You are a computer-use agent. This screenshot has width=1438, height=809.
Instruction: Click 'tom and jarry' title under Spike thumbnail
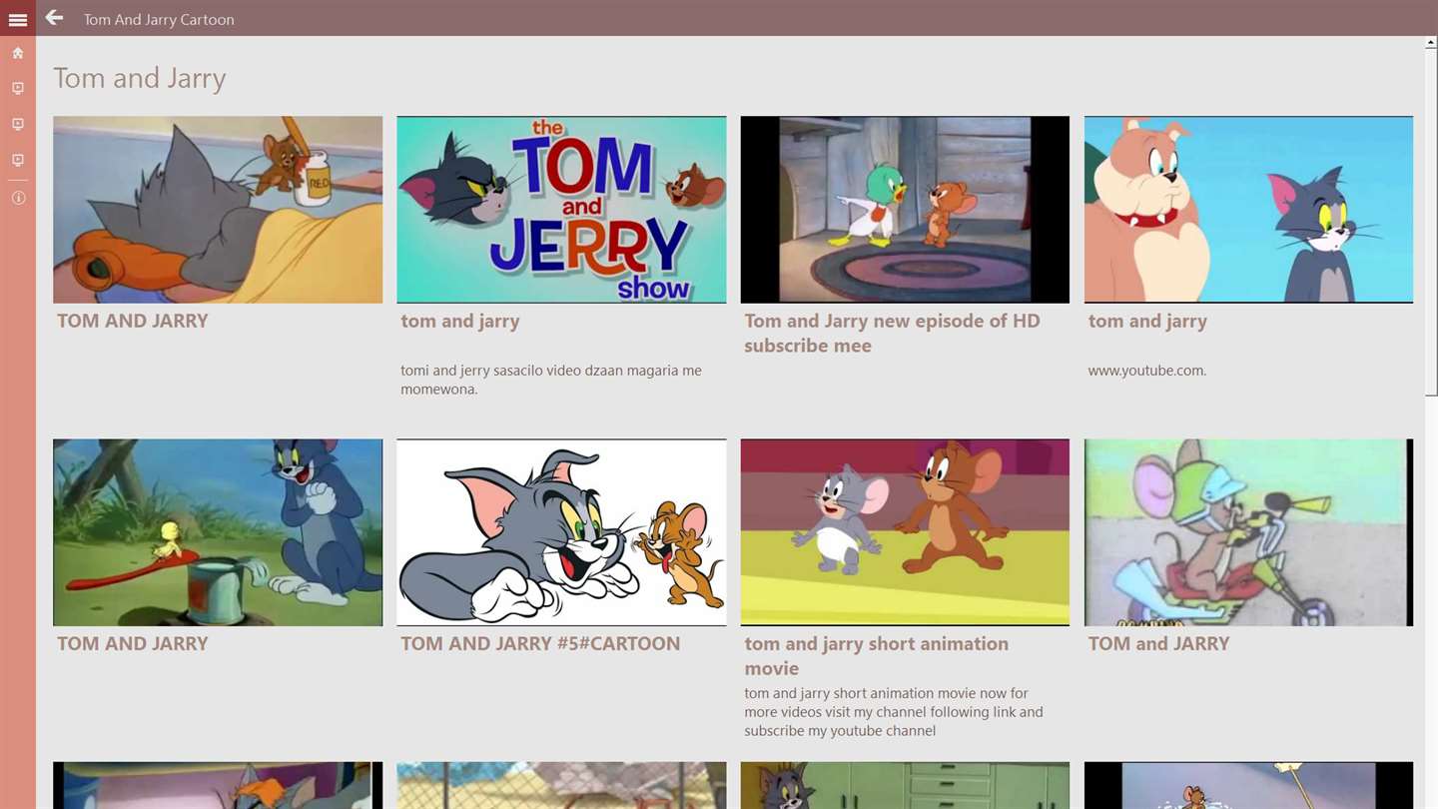coord(1147,321)
